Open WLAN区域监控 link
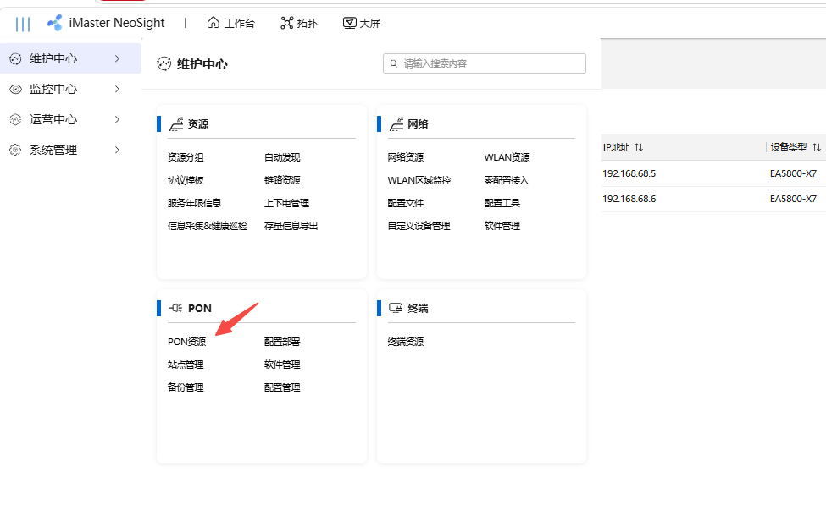Image resolution: width=826 pixels, height=510 pixels. [419, 180]
